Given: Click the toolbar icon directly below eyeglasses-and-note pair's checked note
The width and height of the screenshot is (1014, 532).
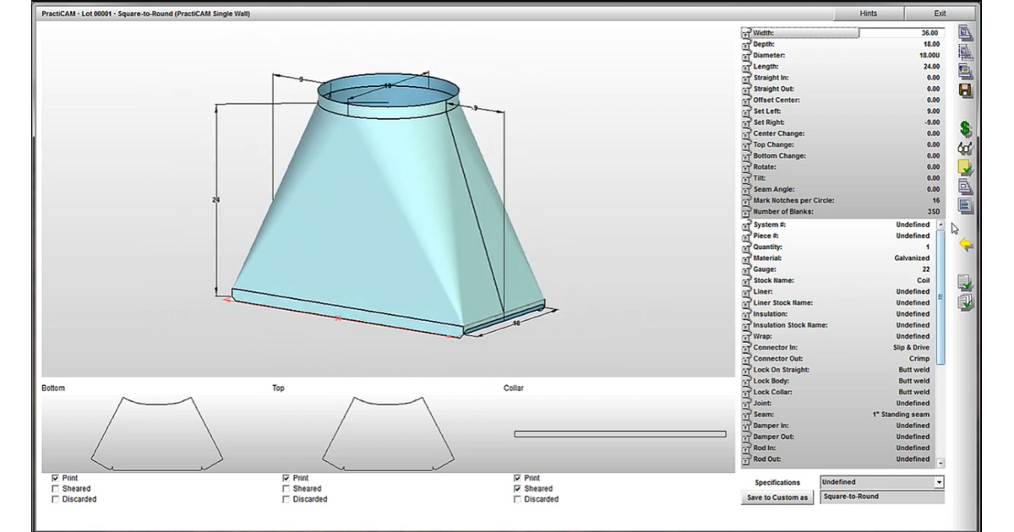Looking at the screenshot, I should pos(965,187).
